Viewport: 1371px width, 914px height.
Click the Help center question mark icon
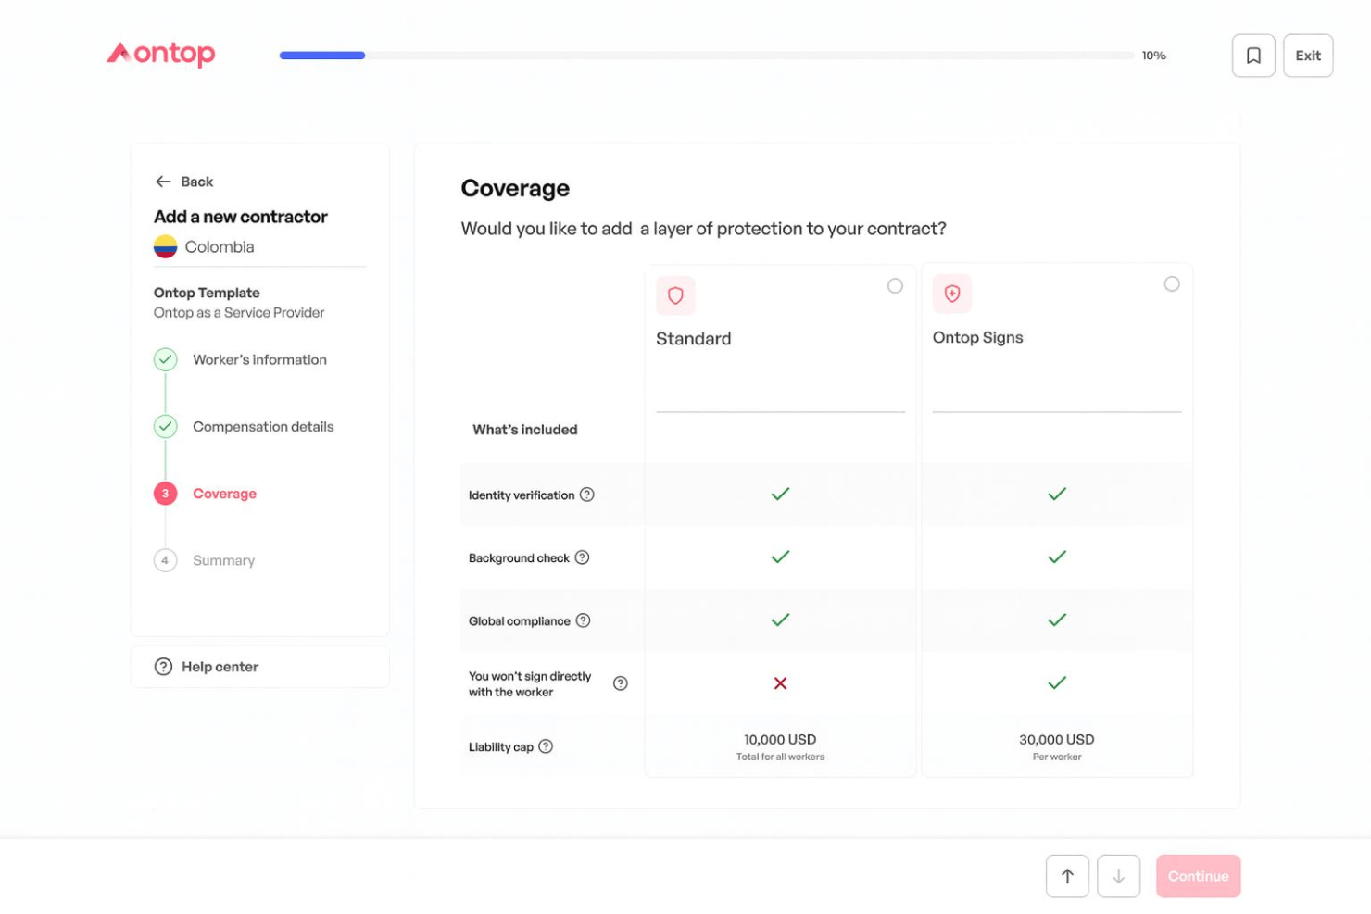coord(163,667)
